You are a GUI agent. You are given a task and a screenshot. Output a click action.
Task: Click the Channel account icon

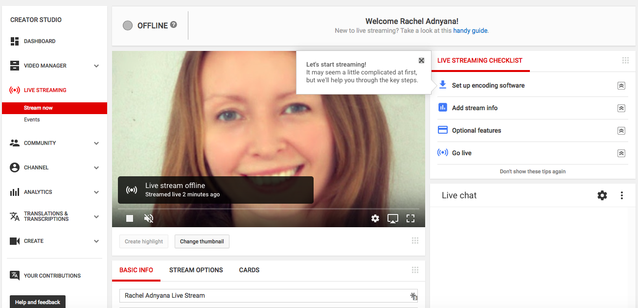click(x=15, y=167)
